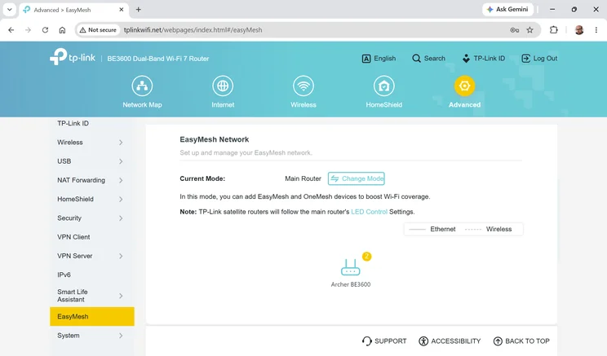Click the Not secure site info badge
This screenshot has width=607, height=356.
98,30
